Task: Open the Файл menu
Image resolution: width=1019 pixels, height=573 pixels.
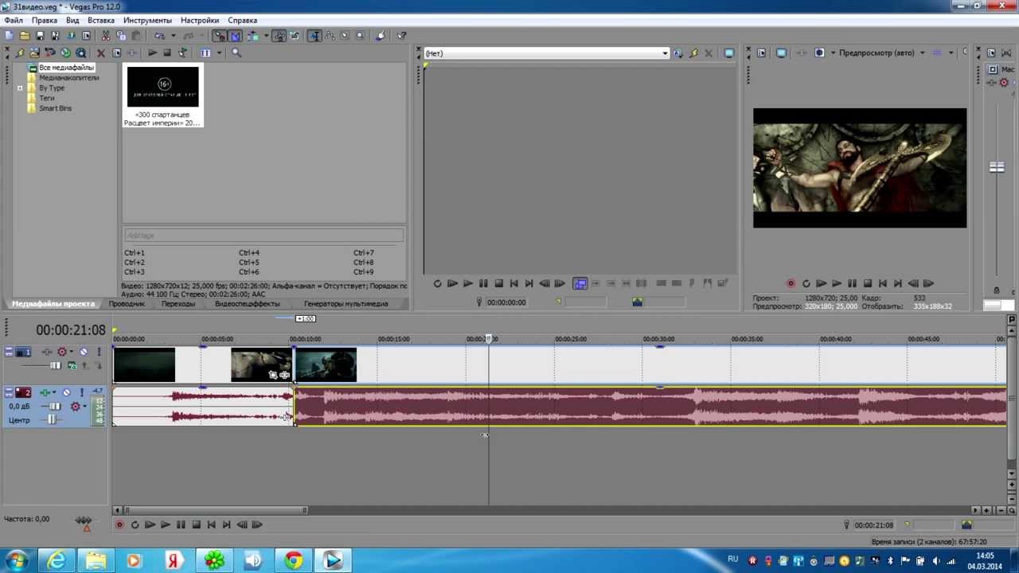Action: tap(13, 20)
